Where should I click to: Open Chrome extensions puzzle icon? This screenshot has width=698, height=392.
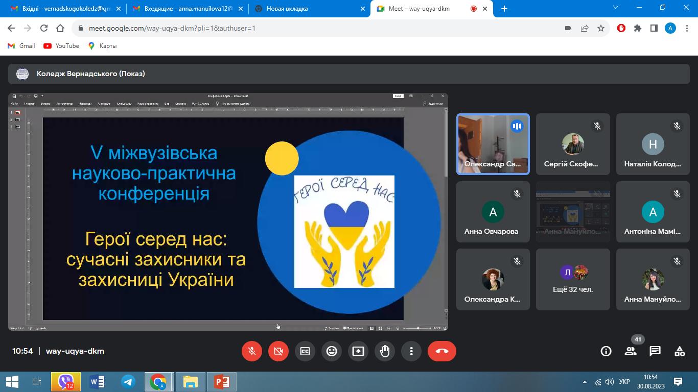[638, 29]
